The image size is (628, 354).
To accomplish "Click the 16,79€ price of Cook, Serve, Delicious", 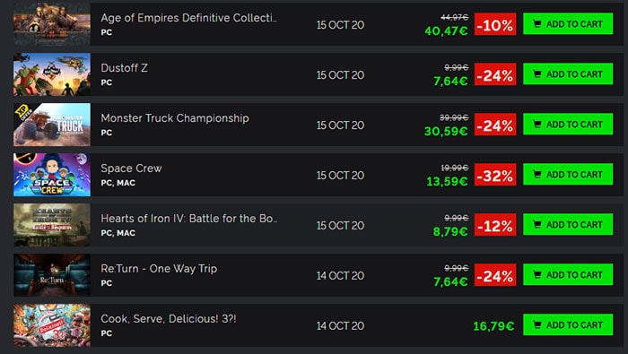I will (x=493, y=326).
